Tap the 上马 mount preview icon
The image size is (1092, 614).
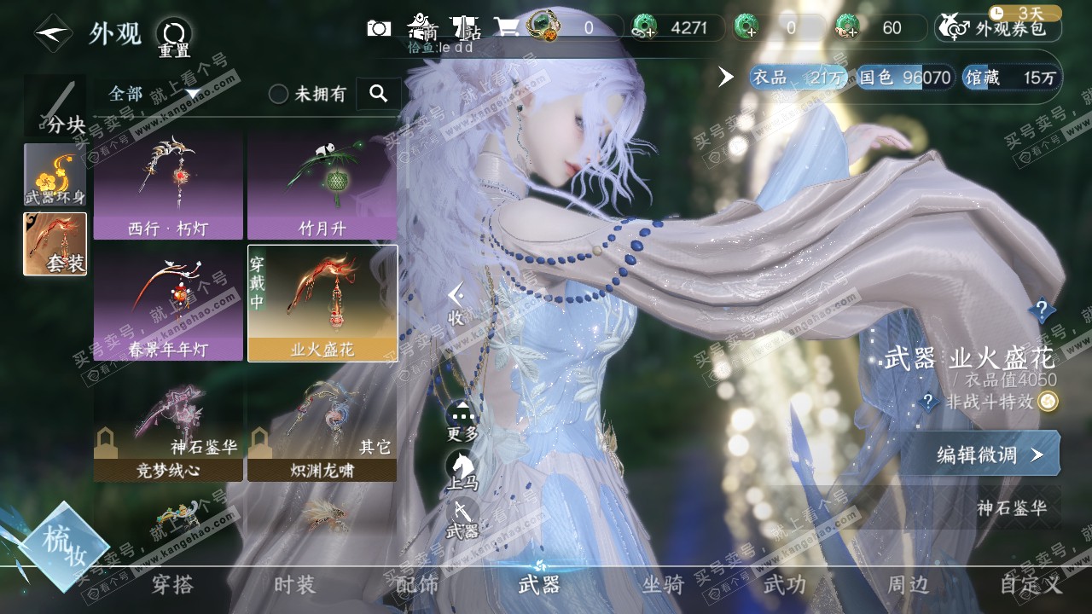click(x=462, y=471)
